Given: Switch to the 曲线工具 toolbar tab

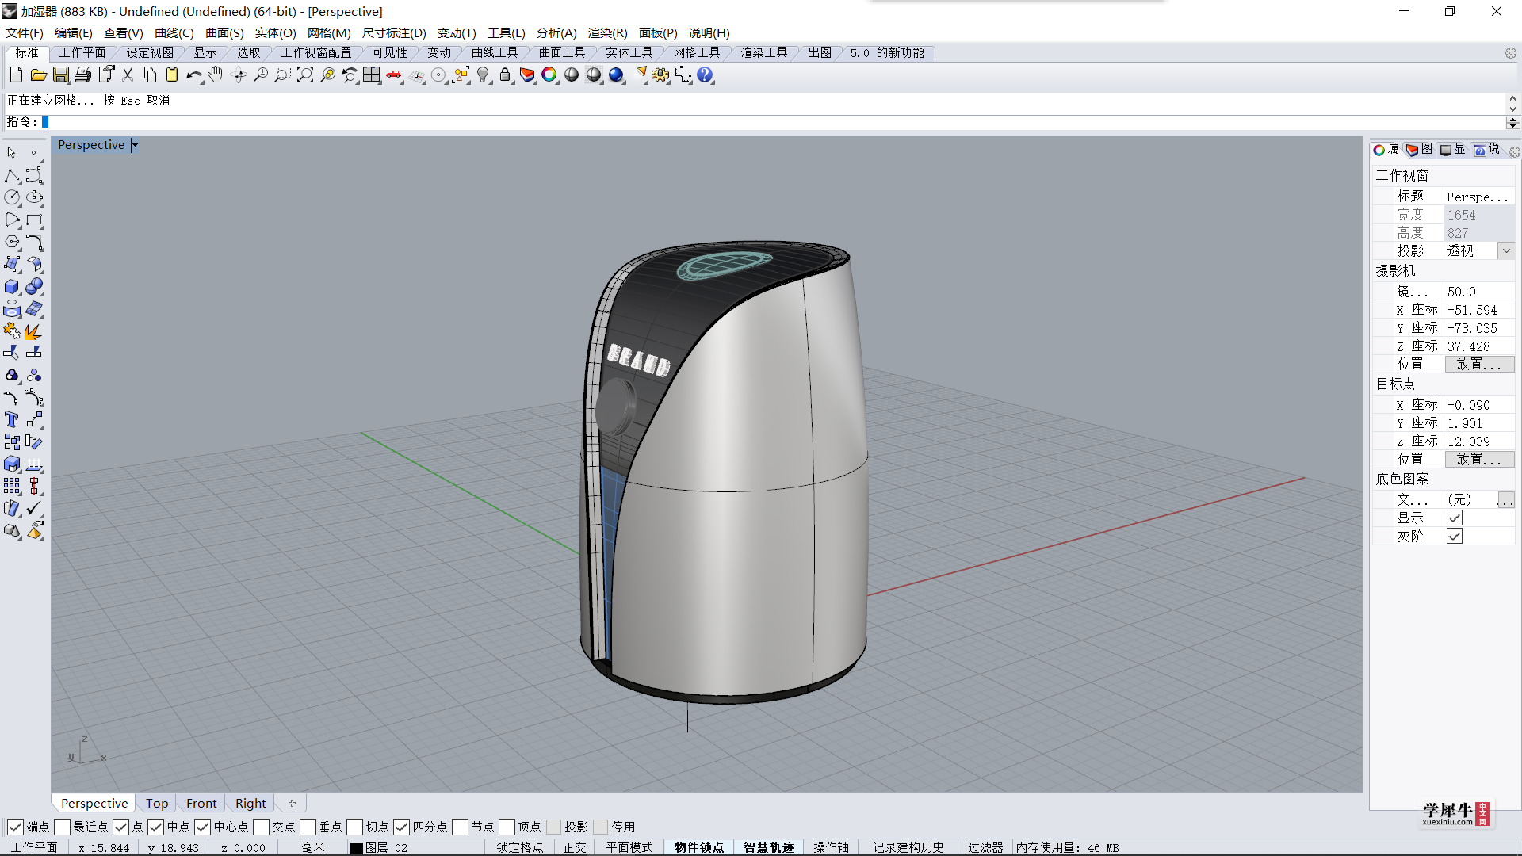Looking at the screenshot, I should 494,52.
